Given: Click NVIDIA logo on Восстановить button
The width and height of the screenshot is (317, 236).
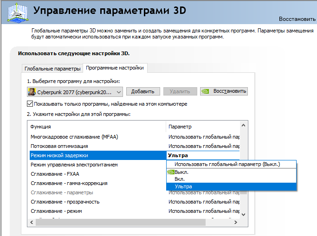Looking at the screenshot, I should click(206, 91).
